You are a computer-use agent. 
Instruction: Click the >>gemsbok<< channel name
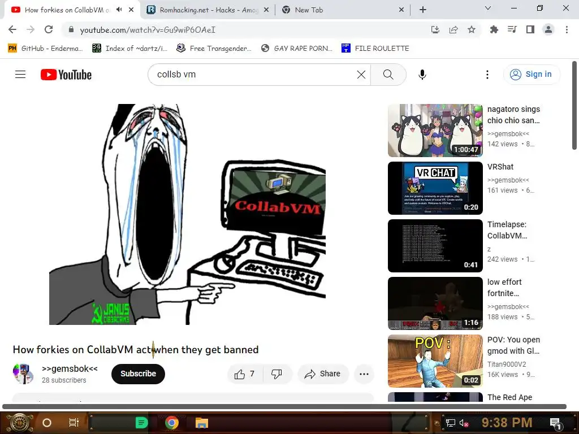click(x=70, y=368)
